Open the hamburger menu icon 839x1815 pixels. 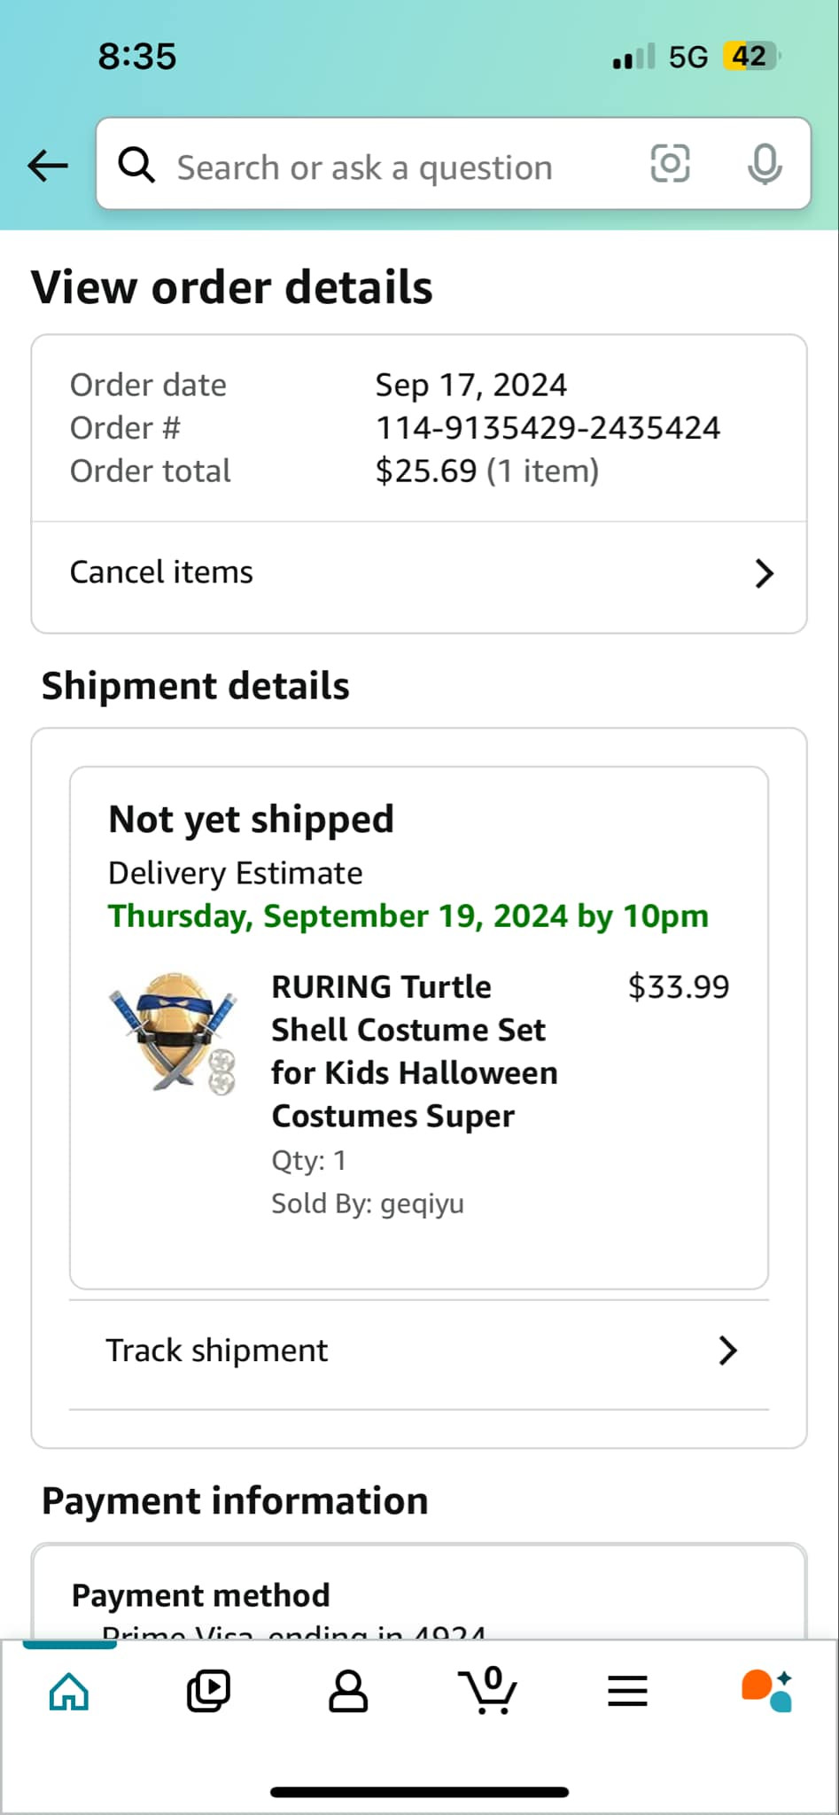[627, 1691]
